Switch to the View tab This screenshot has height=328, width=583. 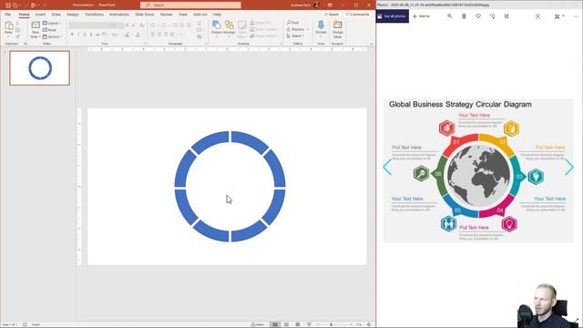pyautogui.click(x=183, y=15)
